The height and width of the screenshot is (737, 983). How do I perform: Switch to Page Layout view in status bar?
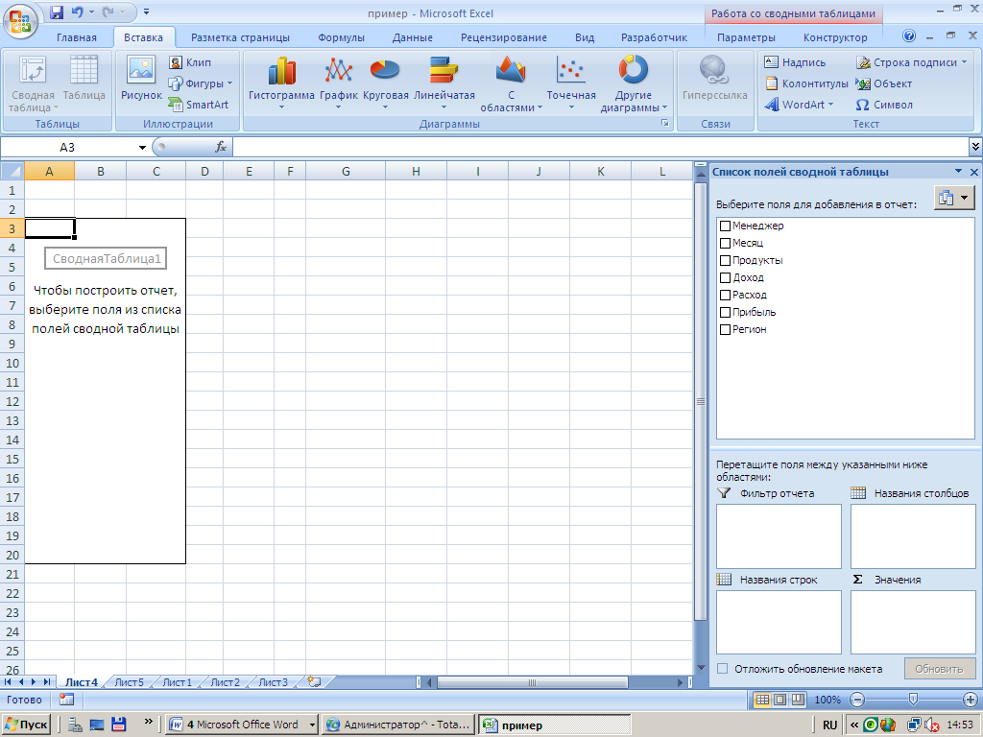pyautogui.click(x=779, y=700)
